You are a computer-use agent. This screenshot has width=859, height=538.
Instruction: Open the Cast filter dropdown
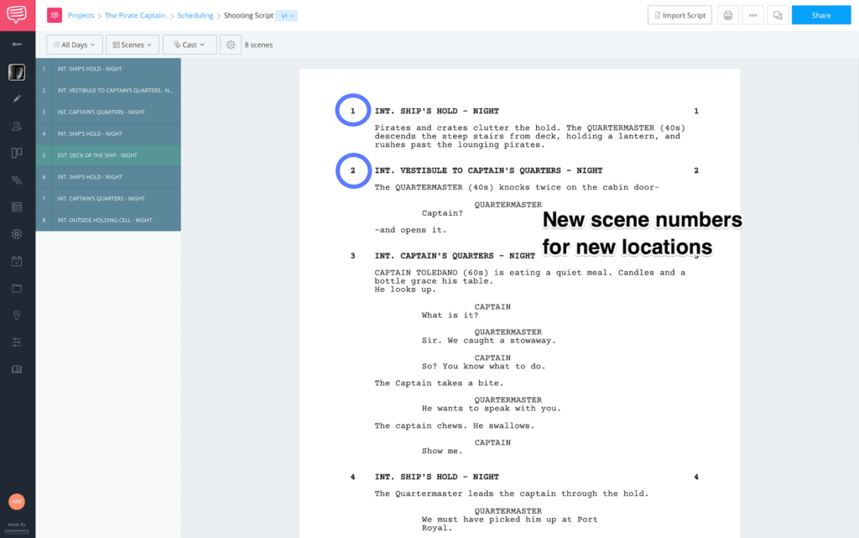click(189, 44)
